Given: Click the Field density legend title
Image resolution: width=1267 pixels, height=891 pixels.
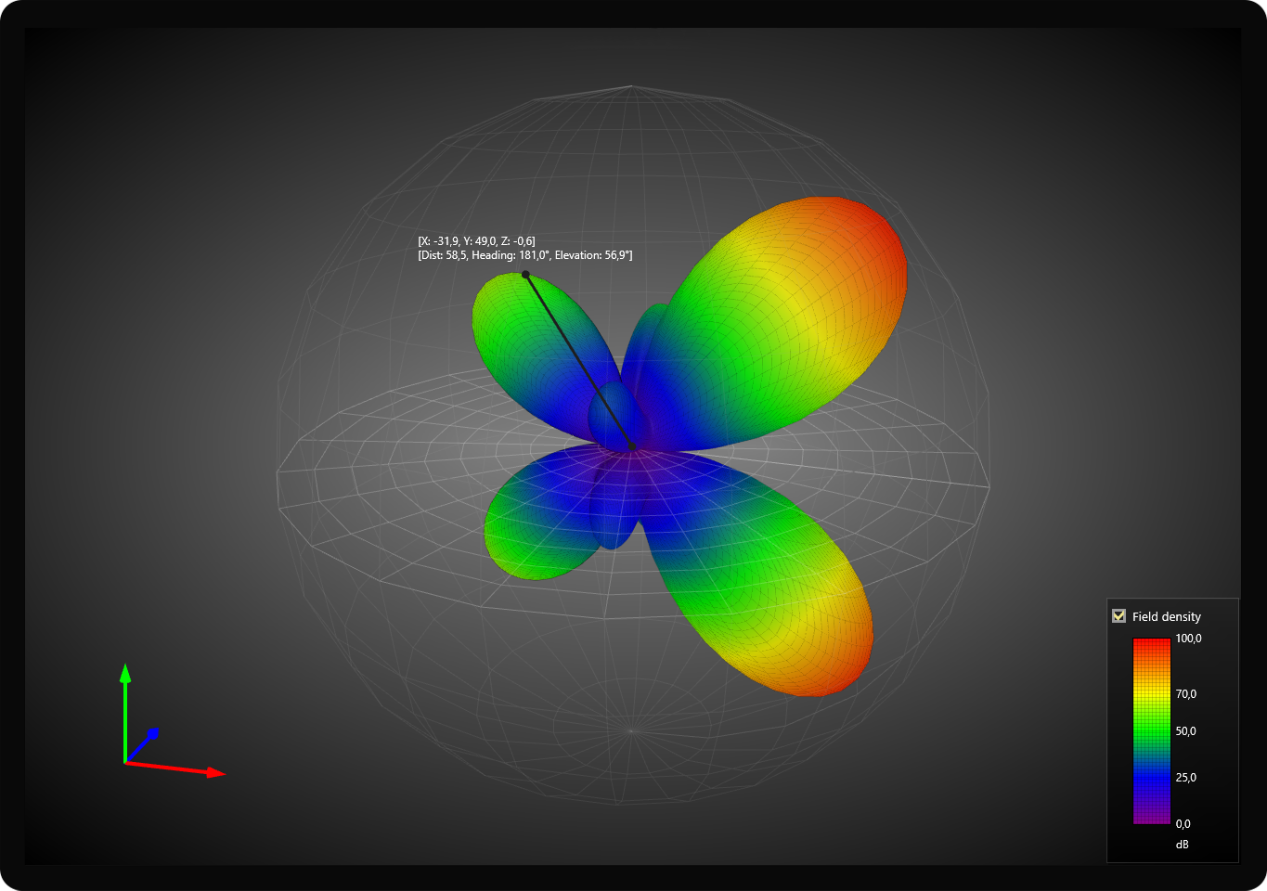Looking at the screenshot, I should (1166, 616).
